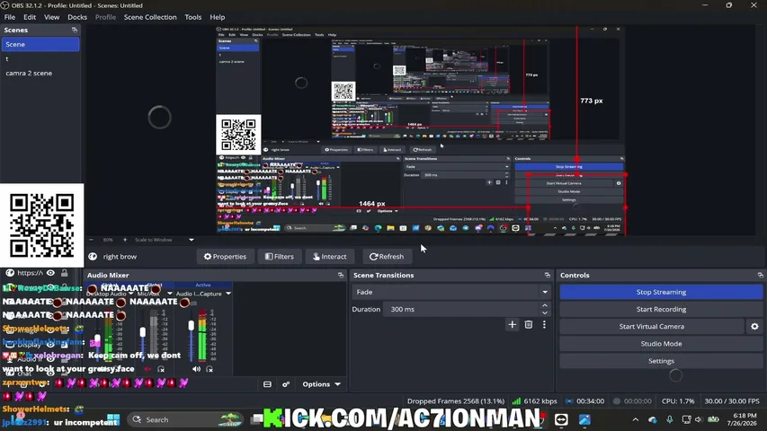Open the View menu
This screenshot has height=431, width=767.
pos(52,17)
